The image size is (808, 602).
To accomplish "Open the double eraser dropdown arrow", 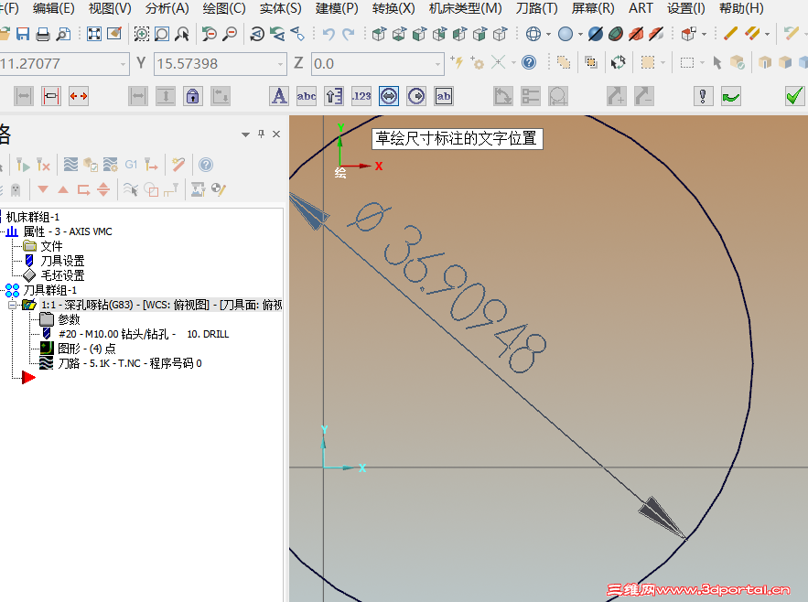I will point(768,35).
